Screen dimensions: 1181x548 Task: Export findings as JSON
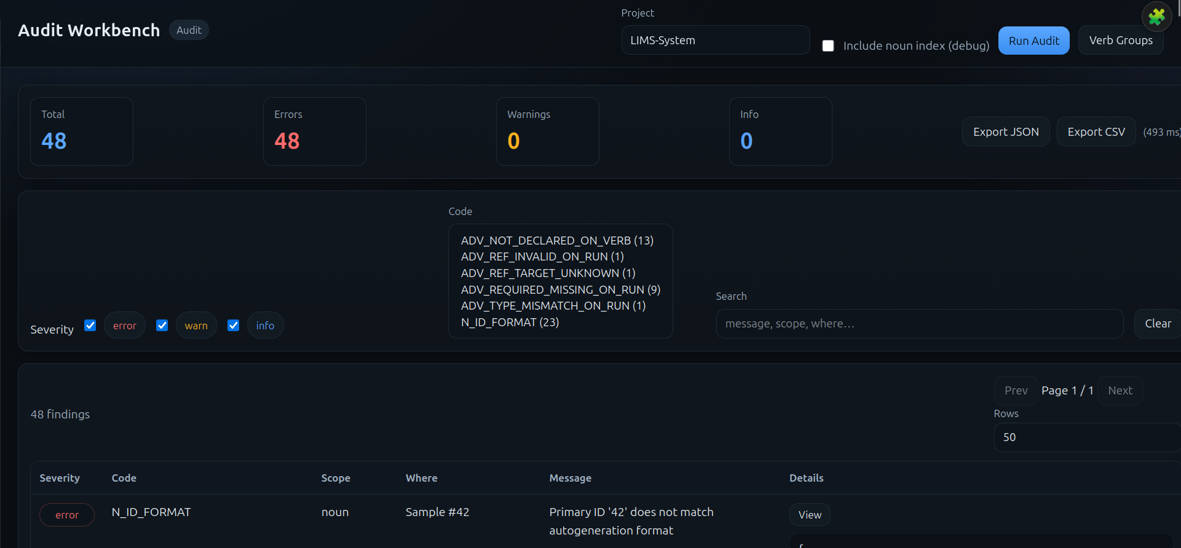(1006, 131)
